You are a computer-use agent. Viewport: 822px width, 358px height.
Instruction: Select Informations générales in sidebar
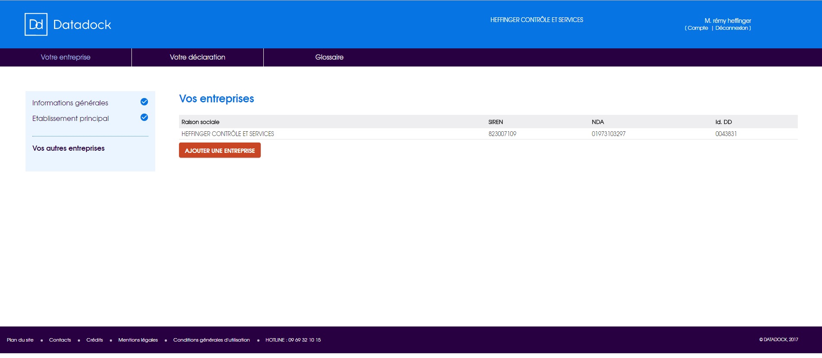tap(70, 103)
